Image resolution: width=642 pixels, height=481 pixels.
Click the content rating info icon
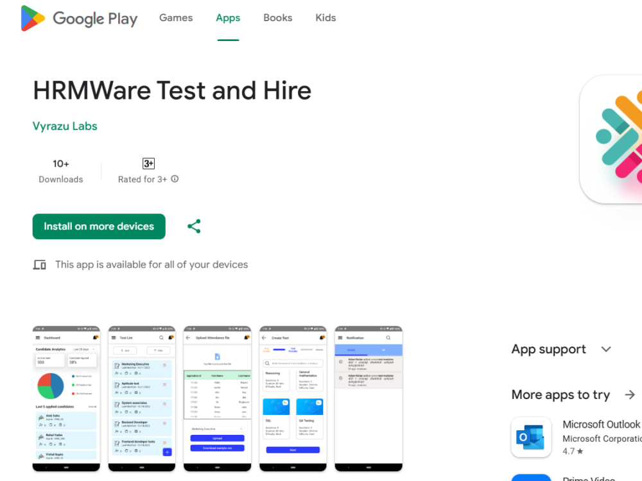175,179
